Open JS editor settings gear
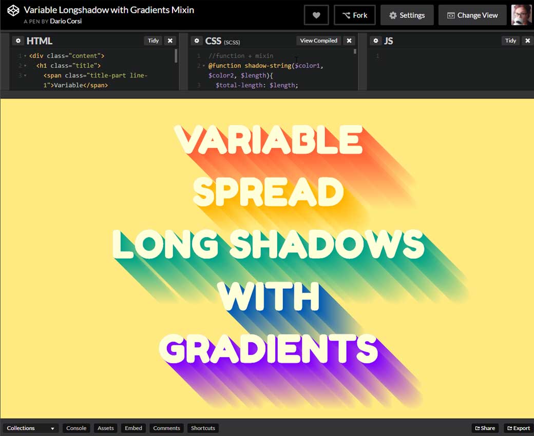This screenshot has height=436, width=534. [x=376, y=41]
